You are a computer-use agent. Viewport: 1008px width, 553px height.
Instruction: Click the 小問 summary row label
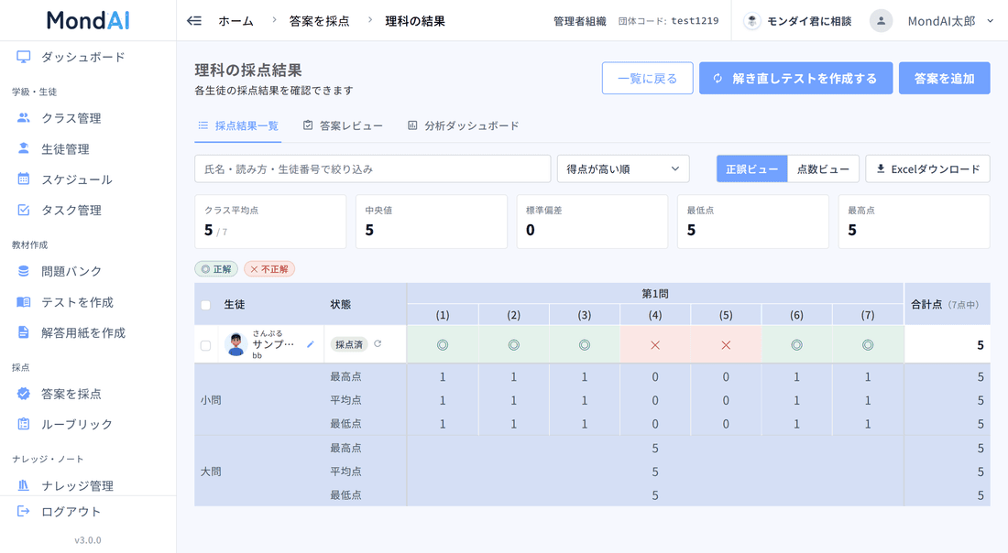(x=211, y=400)
